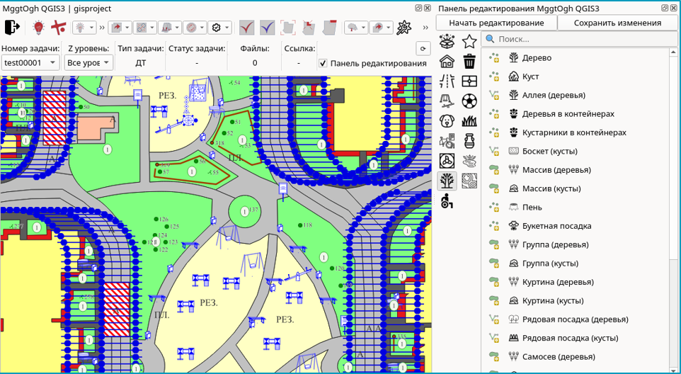
Task: Expand toolbar overflow chevrons after wrench icon
Action: pyautogui.click(x=425, y=28)
